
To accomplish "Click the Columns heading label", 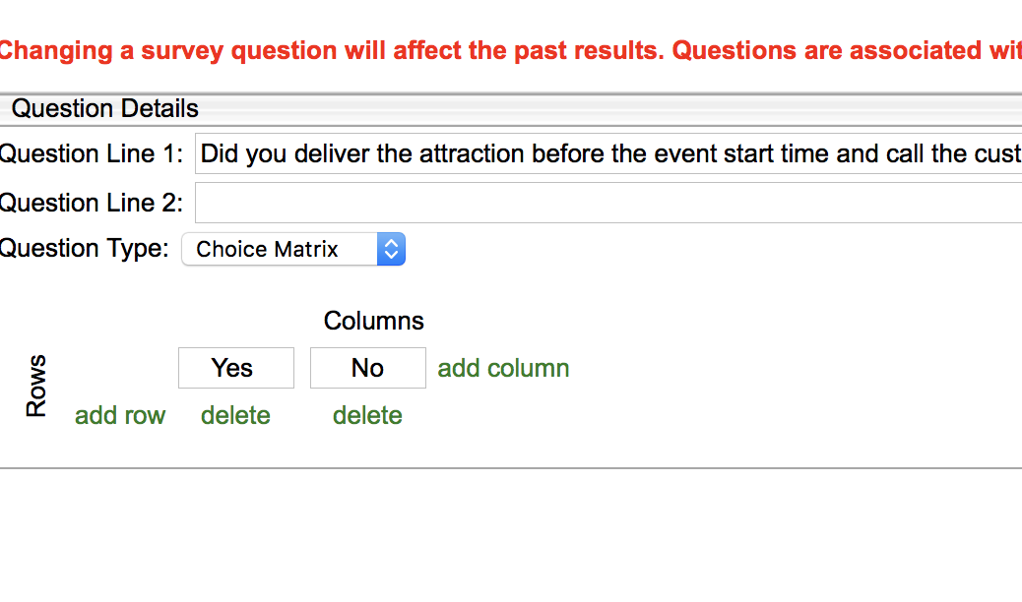I will tap(373, 321).
